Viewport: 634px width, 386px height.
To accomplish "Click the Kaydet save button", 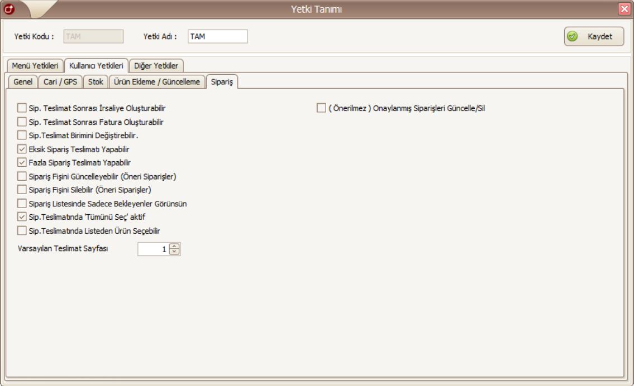I will click(593, 36).
